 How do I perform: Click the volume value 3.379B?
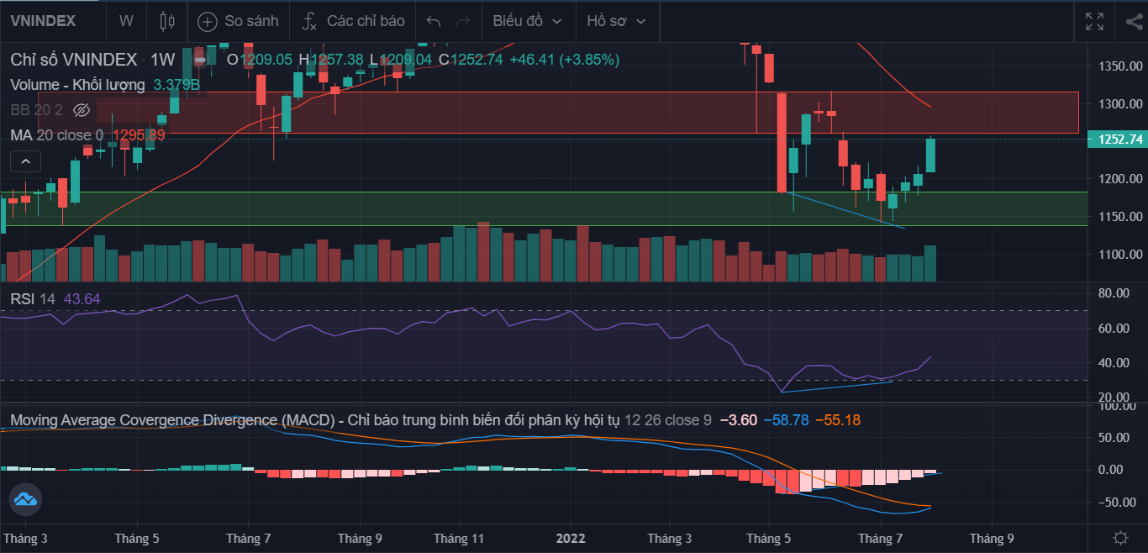[176, 85]
